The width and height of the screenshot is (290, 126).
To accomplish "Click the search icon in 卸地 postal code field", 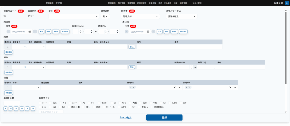I will click(x=25, y=67).
